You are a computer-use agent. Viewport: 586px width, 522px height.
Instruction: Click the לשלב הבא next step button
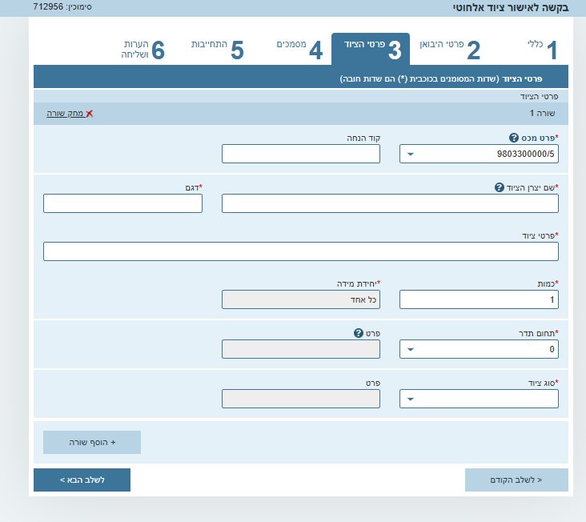[82, 480]
